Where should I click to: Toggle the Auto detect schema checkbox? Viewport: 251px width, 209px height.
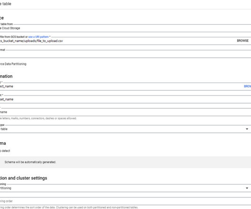5,151
